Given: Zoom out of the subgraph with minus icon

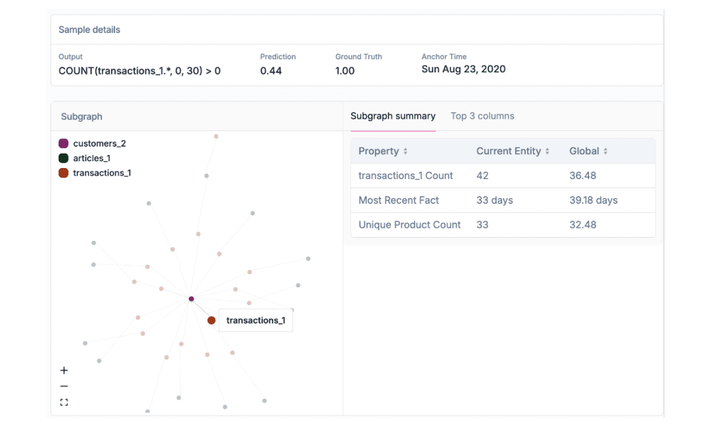Looking at the screenshot, I should pyautogui.click(x=64, y=386).
